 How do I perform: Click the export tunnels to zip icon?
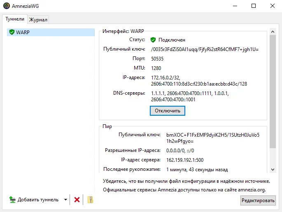(x=90, y=200)
